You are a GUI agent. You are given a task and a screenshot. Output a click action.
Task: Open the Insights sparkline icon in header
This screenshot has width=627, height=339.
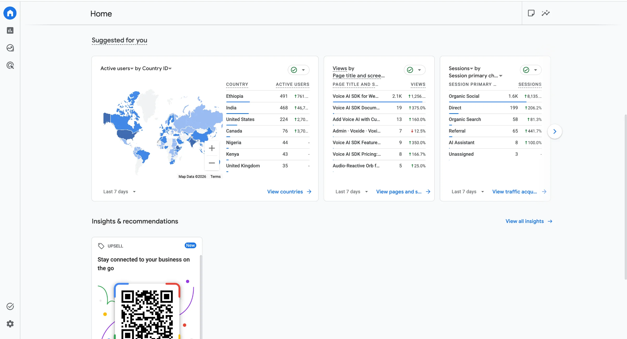pyautogui.click(x=546, y=13)
